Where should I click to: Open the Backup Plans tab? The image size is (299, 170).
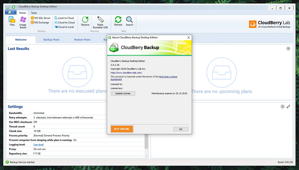[x=51, y=40]
